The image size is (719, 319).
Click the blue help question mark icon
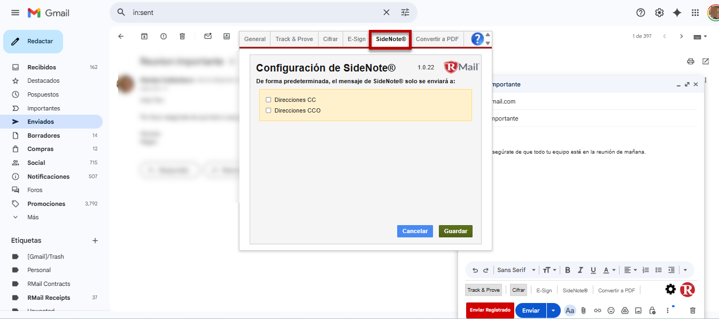(x=477, y=39)
